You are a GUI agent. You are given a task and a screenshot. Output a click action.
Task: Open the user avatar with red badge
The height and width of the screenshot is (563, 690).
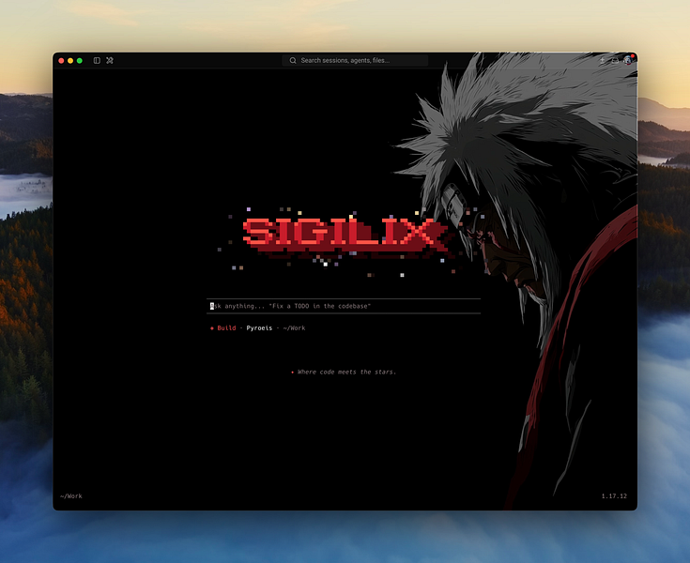coord(628,60)
